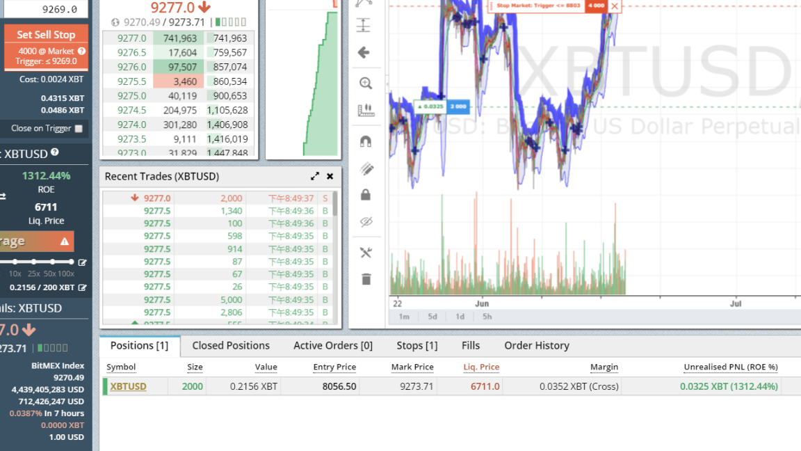Click the 6711 Liq. Price value
This screenshot has width=801, height=451.
pos(46,207)
